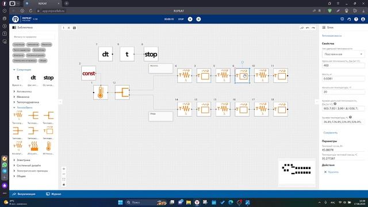Open the Визуализация tab

pyautogui.click(x=24, y=194)
